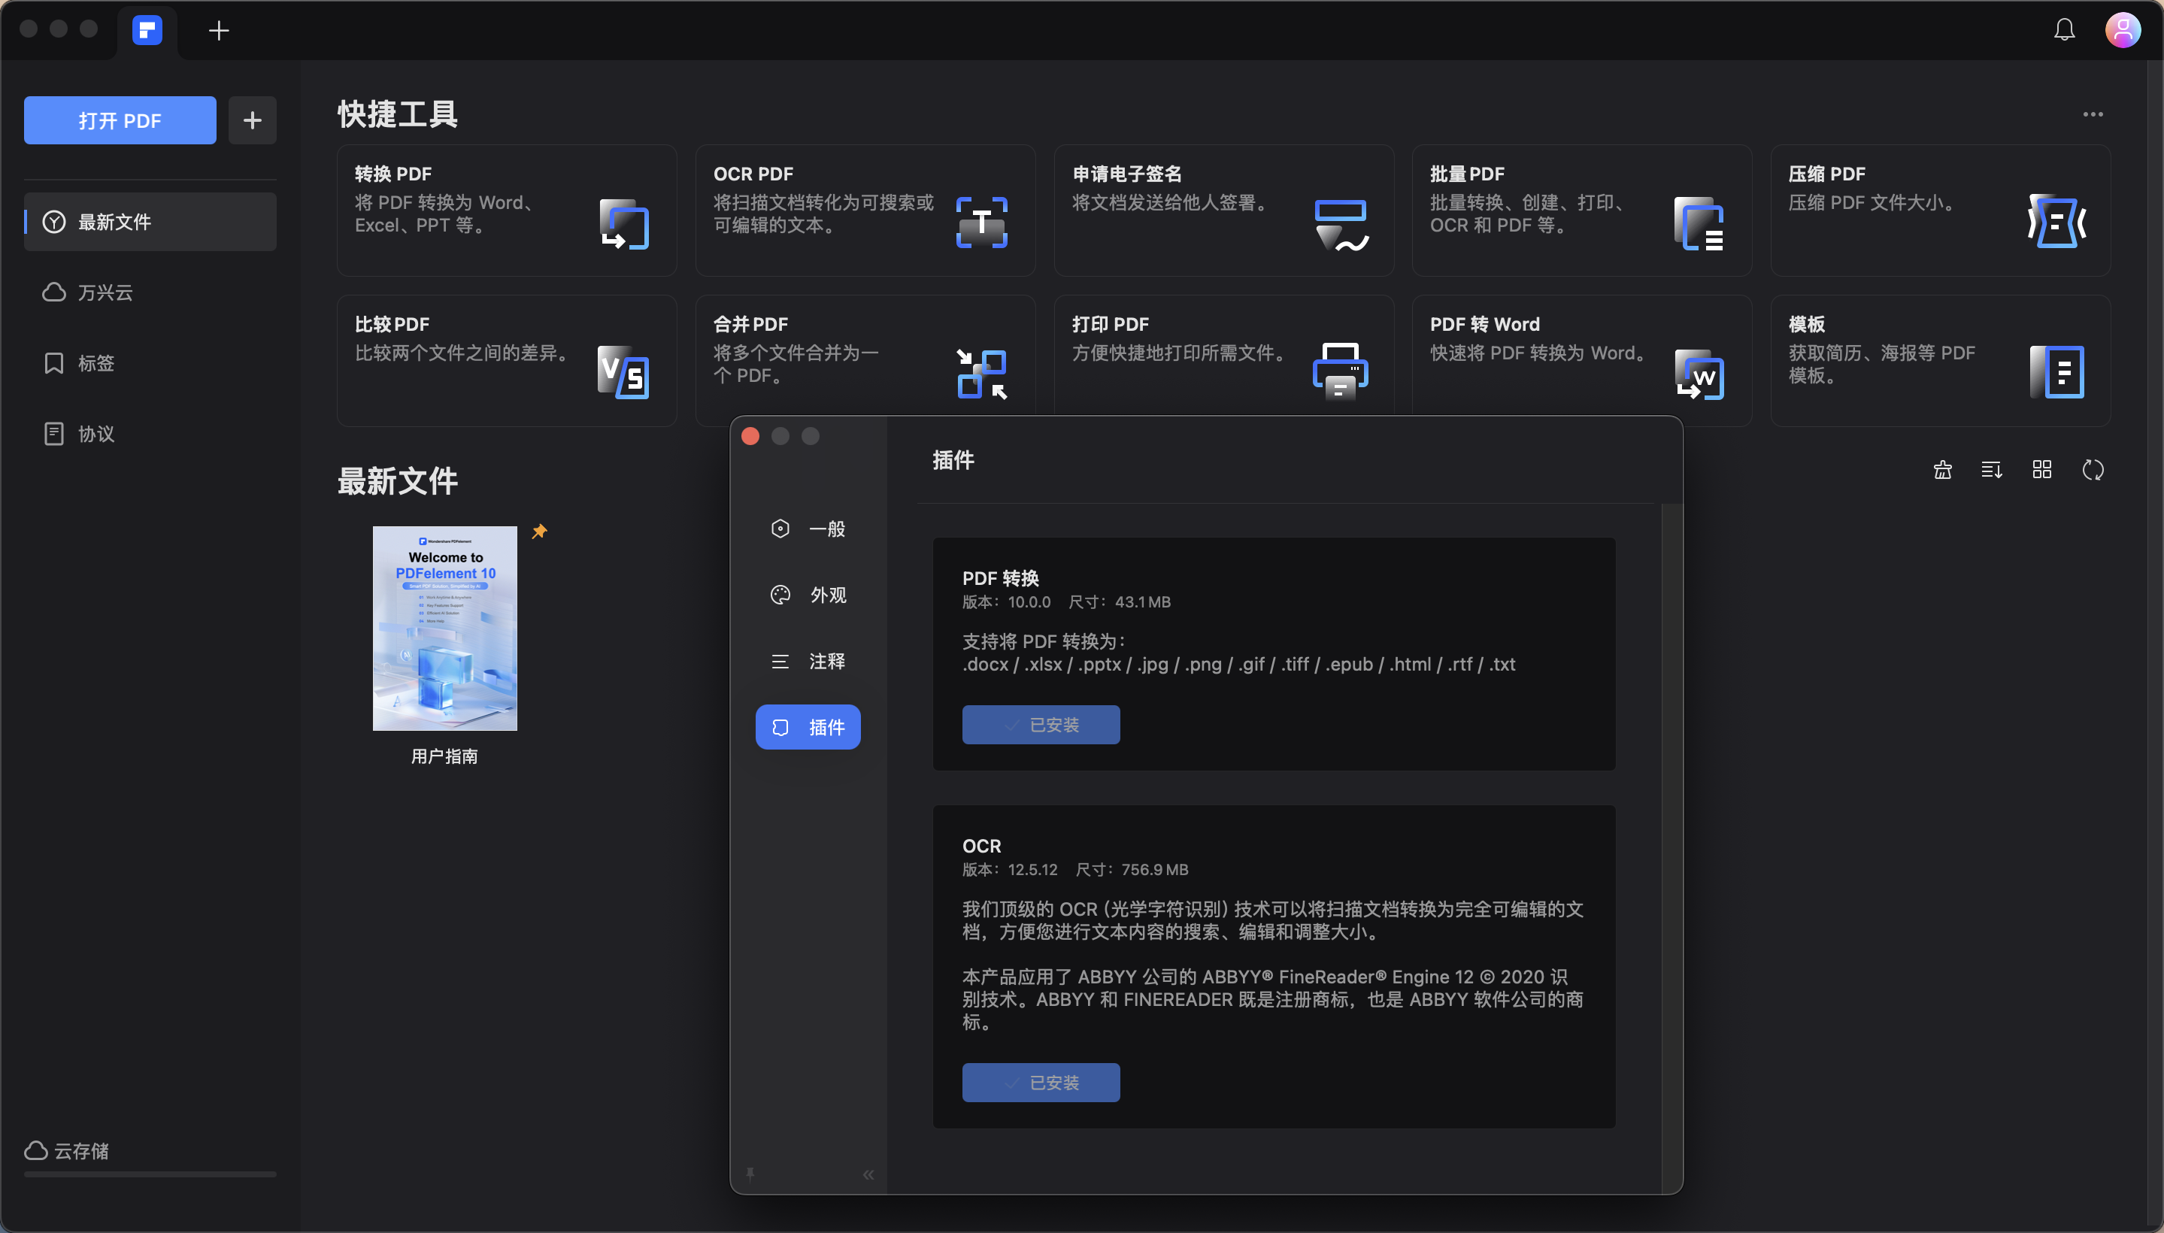
Task: Click 已安装 button under OCR
Action: 1041,1083
